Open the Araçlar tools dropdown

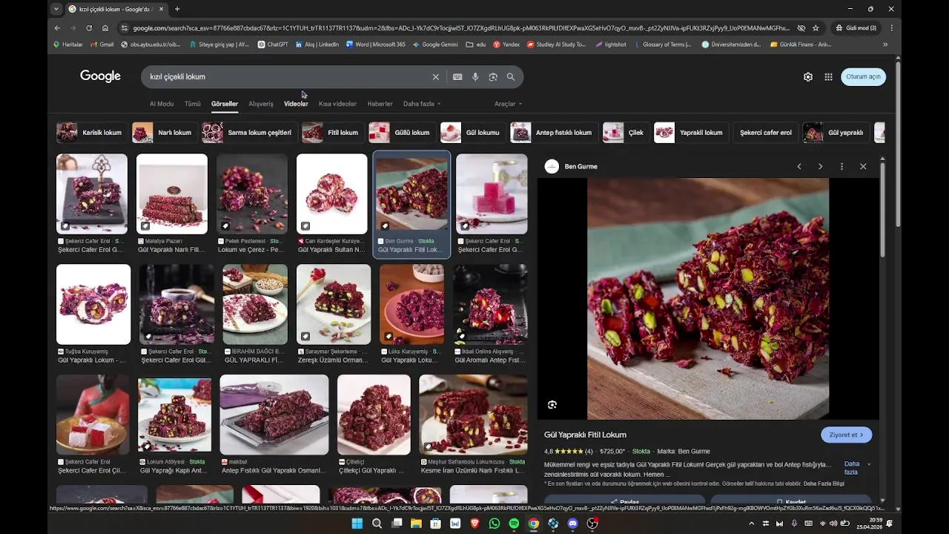click(x=509, y=104)
